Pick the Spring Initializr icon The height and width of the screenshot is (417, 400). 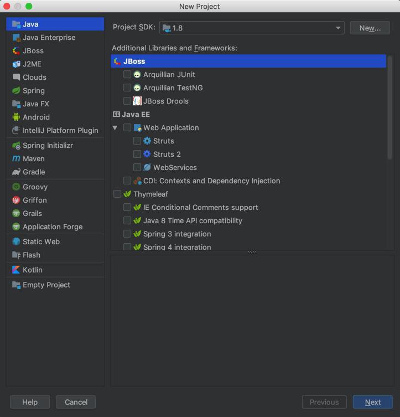(16, 146)
